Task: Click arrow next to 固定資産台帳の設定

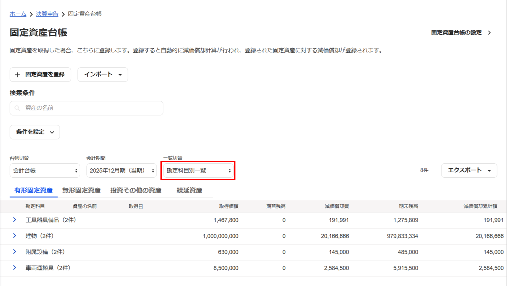Action: (x=489, y=33)
